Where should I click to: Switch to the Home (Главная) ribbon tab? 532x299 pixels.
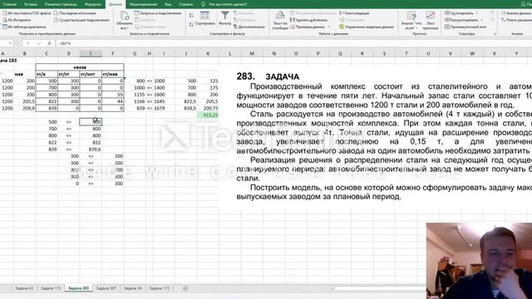coord(9,4)
